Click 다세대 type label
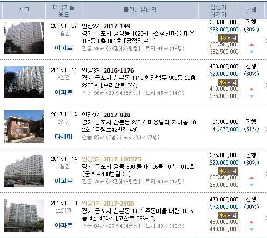Image resolution: width=267 pixels, height=238 pixels. click(x=63, y=137)
